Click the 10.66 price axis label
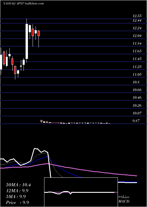Viewport: 147px width, 207px height. [137, 90]
